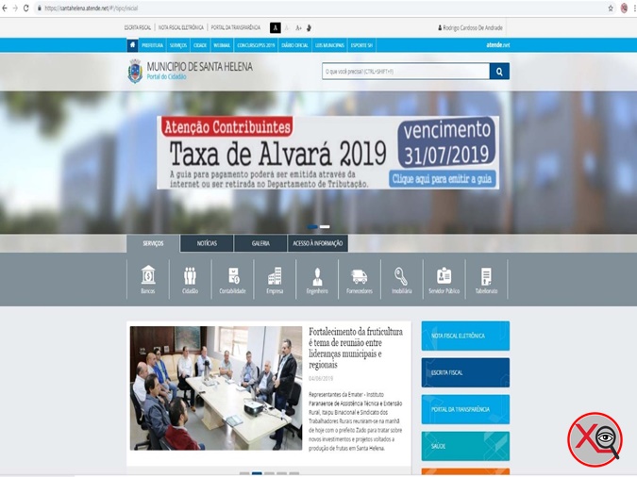This screenshot has height=477, width=637.
Task: Open Rodrigo Cardoso De Andrade user menu
Action: pos(470,28)
